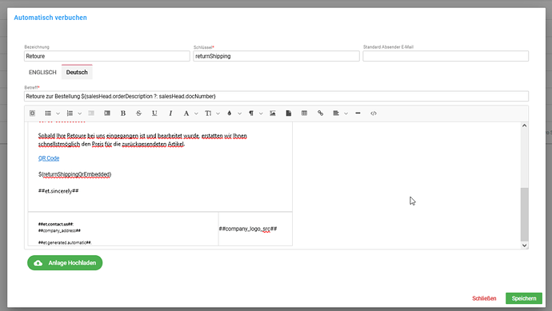The width and height of the screenshot is (552, 311).
Task: Select the Deutsch tab
Action: (77, 72)
